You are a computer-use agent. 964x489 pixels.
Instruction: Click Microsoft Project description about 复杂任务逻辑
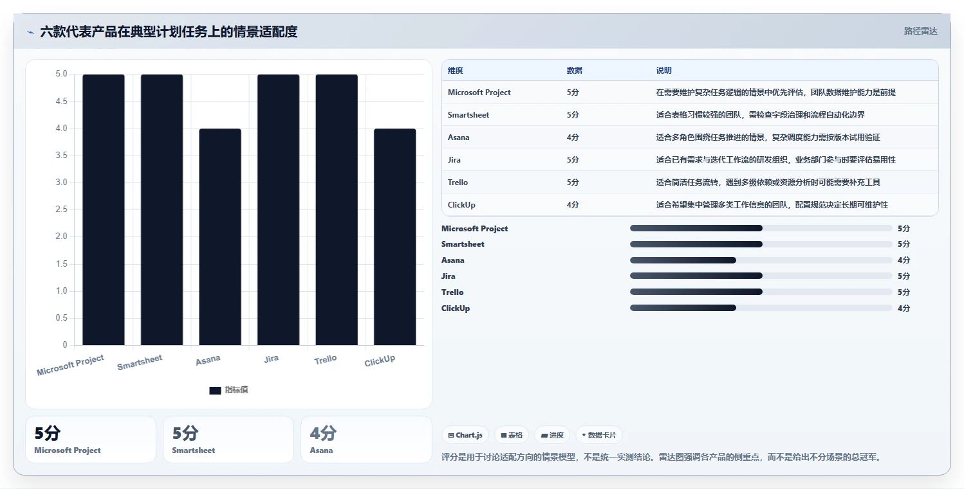click(x=776, y=93)
